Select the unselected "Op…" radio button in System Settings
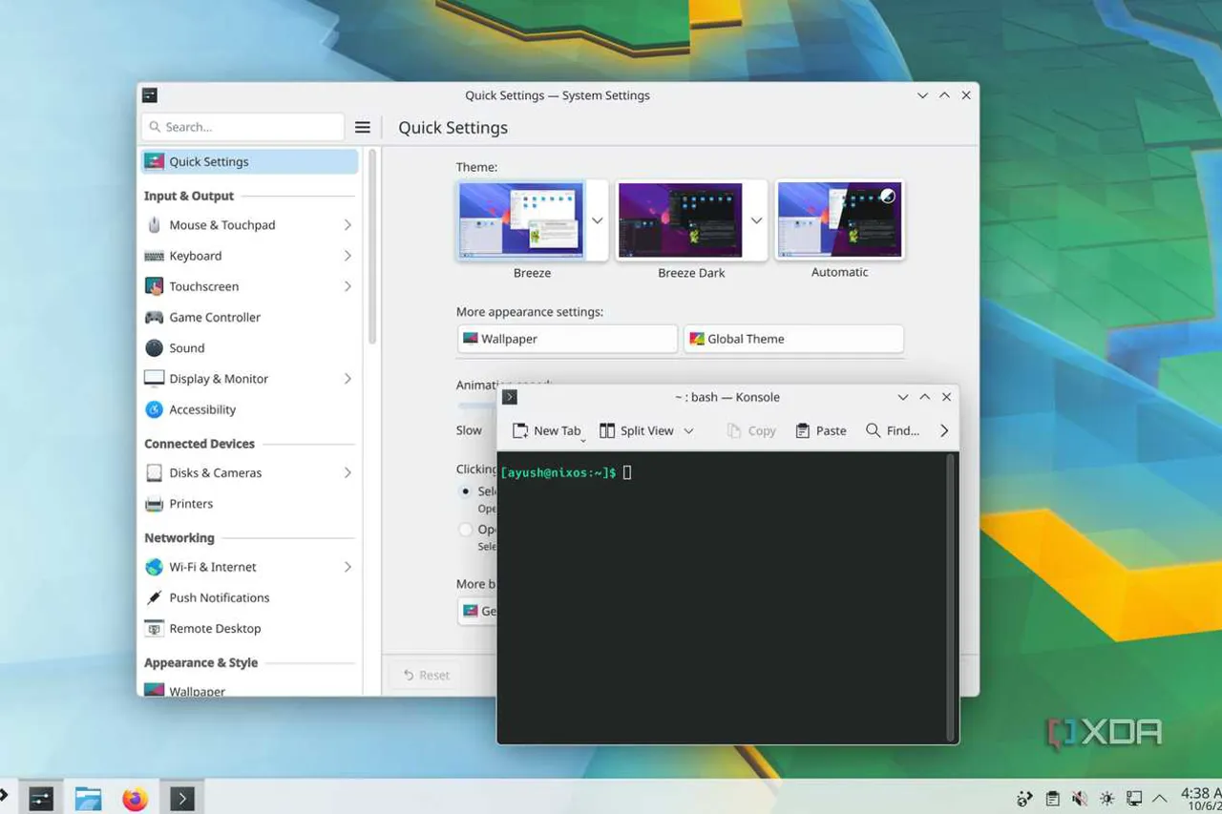 [x=466, y=529]
